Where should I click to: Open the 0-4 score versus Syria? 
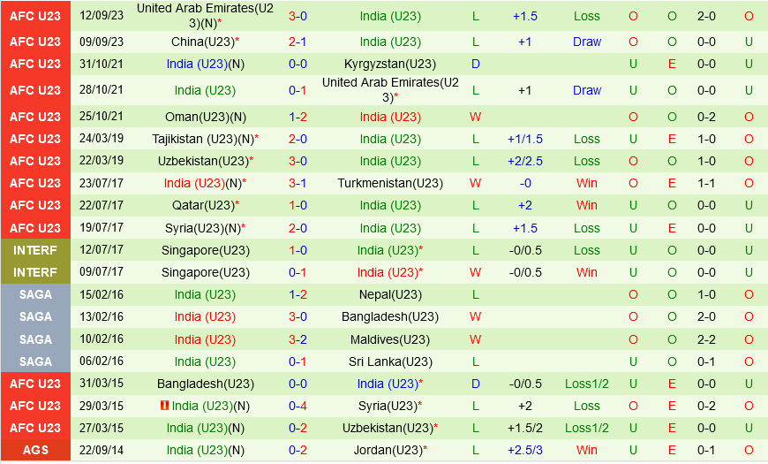point(297,406)
